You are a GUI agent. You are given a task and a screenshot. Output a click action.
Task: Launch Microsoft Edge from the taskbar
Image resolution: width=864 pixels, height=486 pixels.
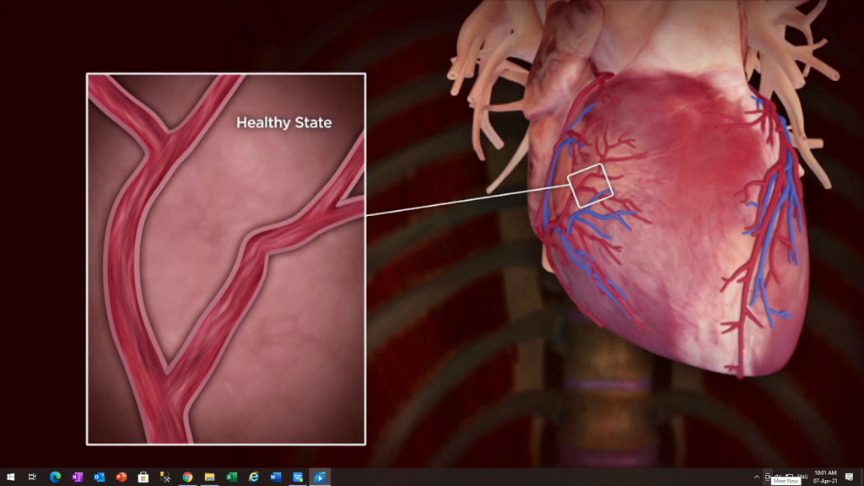tap(55, 478)
